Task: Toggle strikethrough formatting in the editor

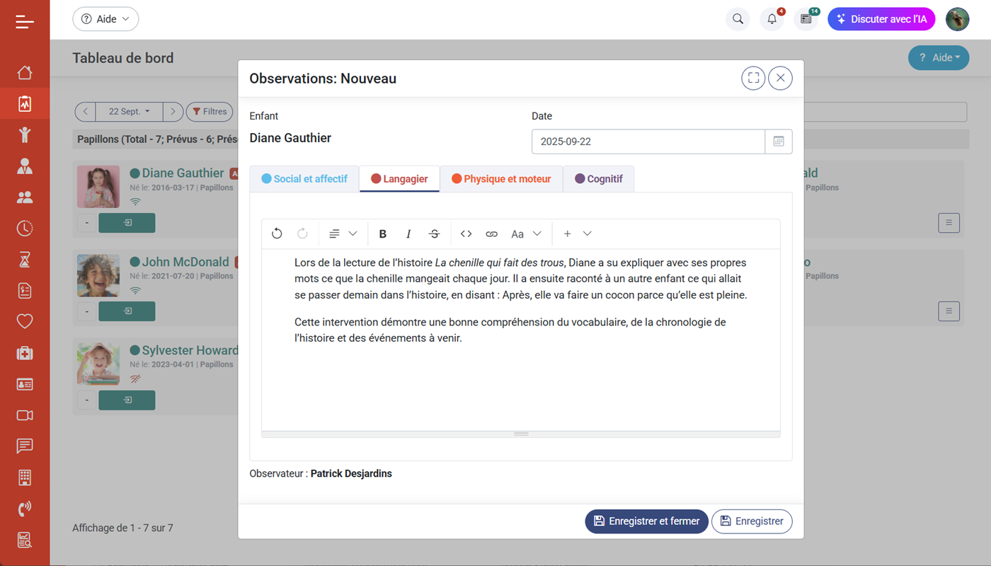Action: pos(435,234)
